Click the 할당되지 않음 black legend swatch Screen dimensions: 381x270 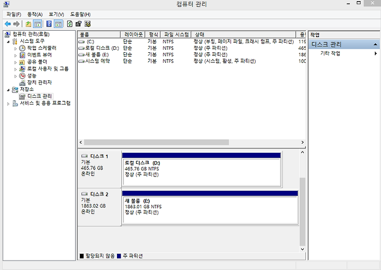(81, 256)
